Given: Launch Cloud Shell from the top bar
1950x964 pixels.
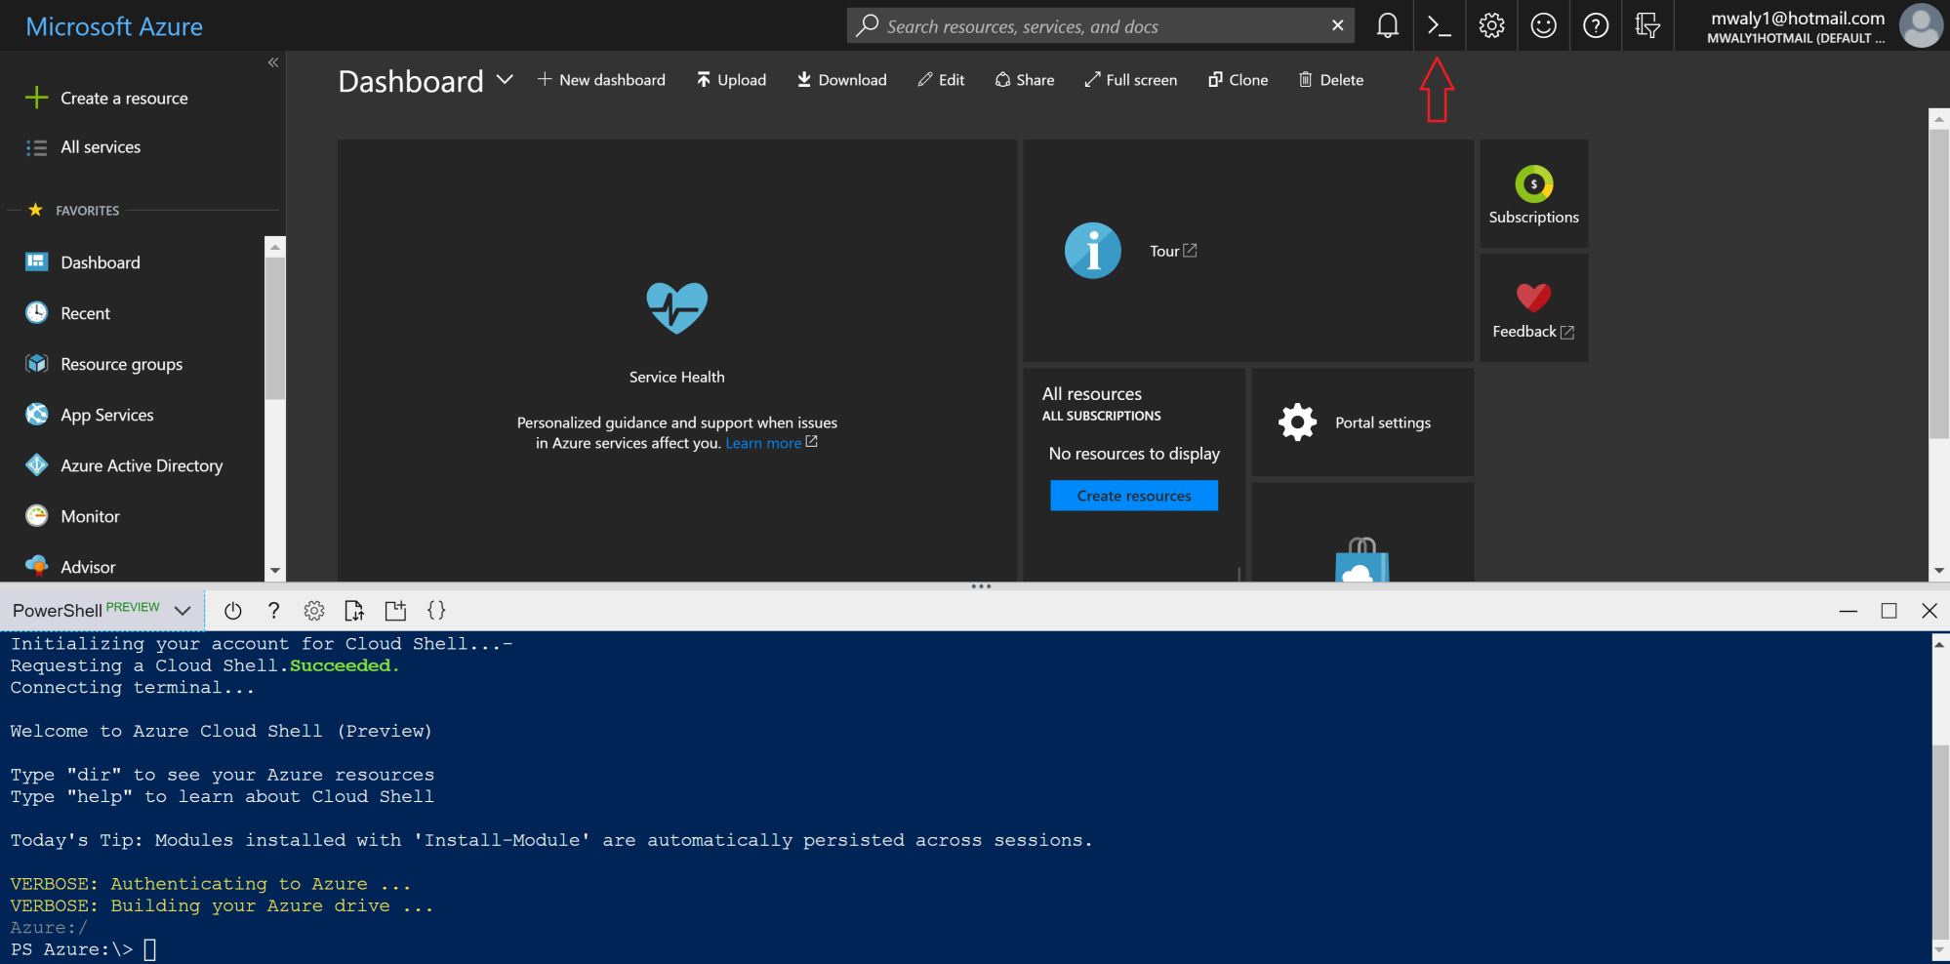Looking at the screenshot, I should [x=1439, y=25].
